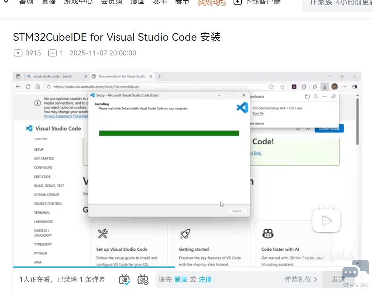Click the Visual Studio Code logo in page header
The height and width of the screenshot is (291, 372).
coord(29,128)
